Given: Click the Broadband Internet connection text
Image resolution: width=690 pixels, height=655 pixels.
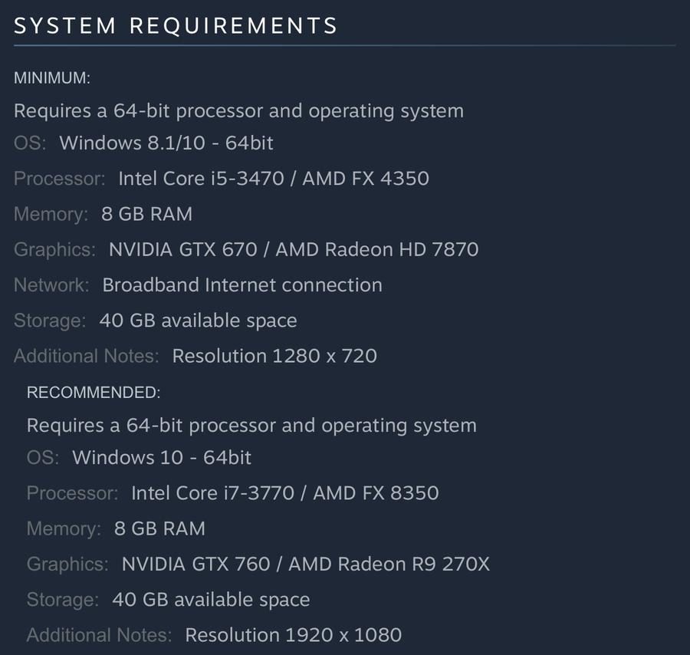Looking at the screenshot, I should click(x=242, y=285).
